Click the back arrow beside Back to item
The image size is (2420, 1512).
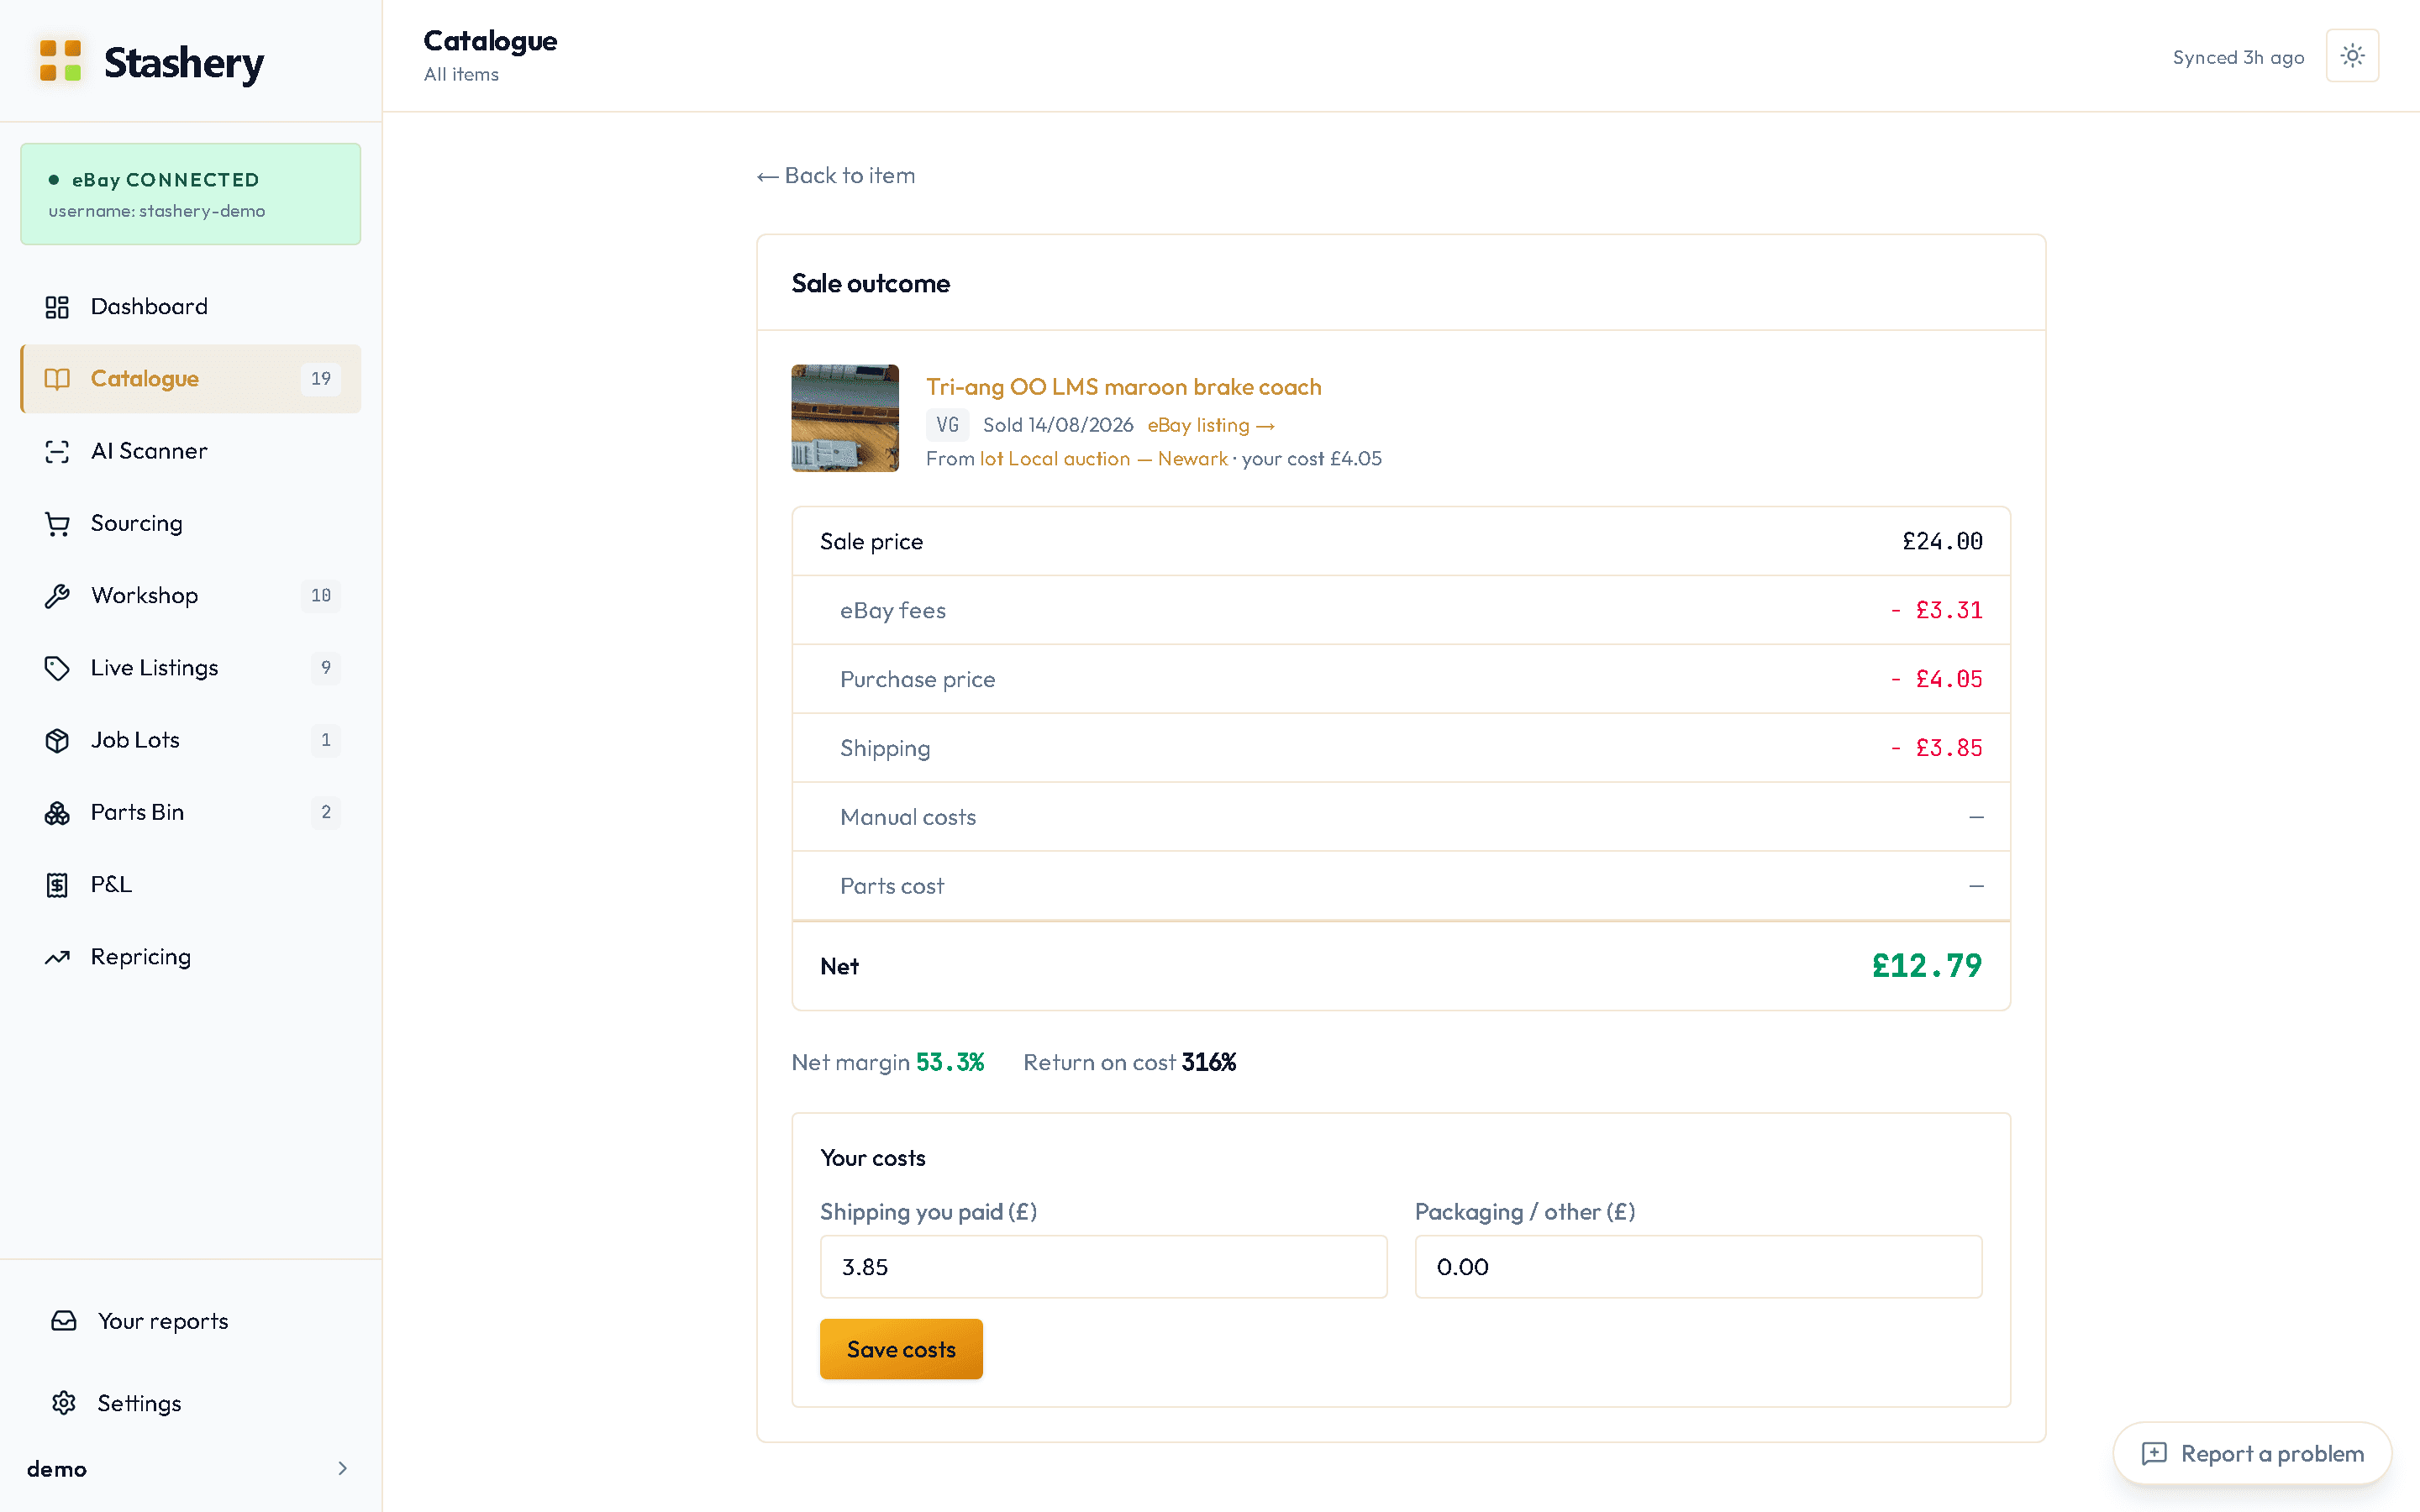[767, 177]
